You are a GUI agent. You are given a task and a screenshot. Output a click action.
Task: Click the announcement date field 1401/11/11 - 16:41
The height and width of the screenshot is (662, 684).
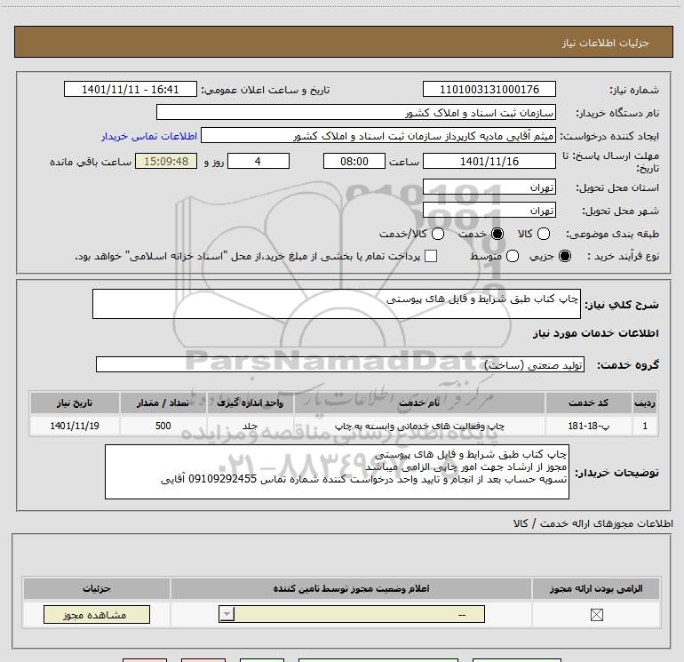131,90
